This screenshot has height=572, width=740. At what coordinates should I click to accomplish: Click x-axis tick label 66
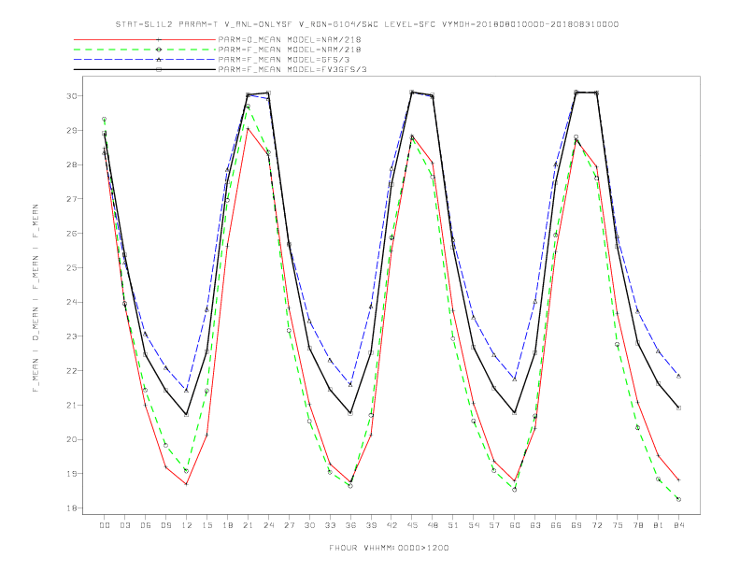click(x=556, y=525)
